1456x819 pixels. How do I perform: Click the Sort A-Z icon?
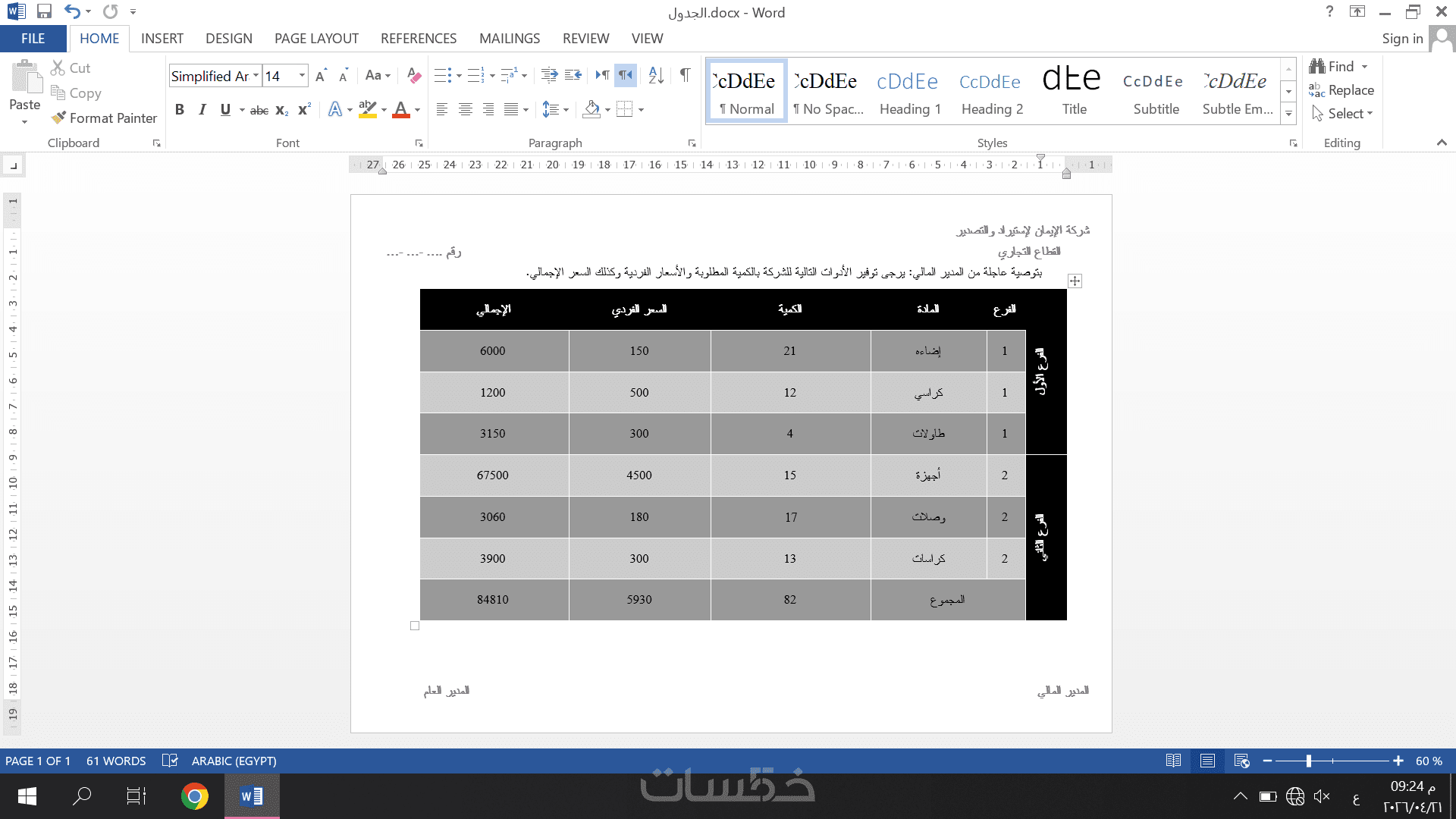click(x=656, y=75)
